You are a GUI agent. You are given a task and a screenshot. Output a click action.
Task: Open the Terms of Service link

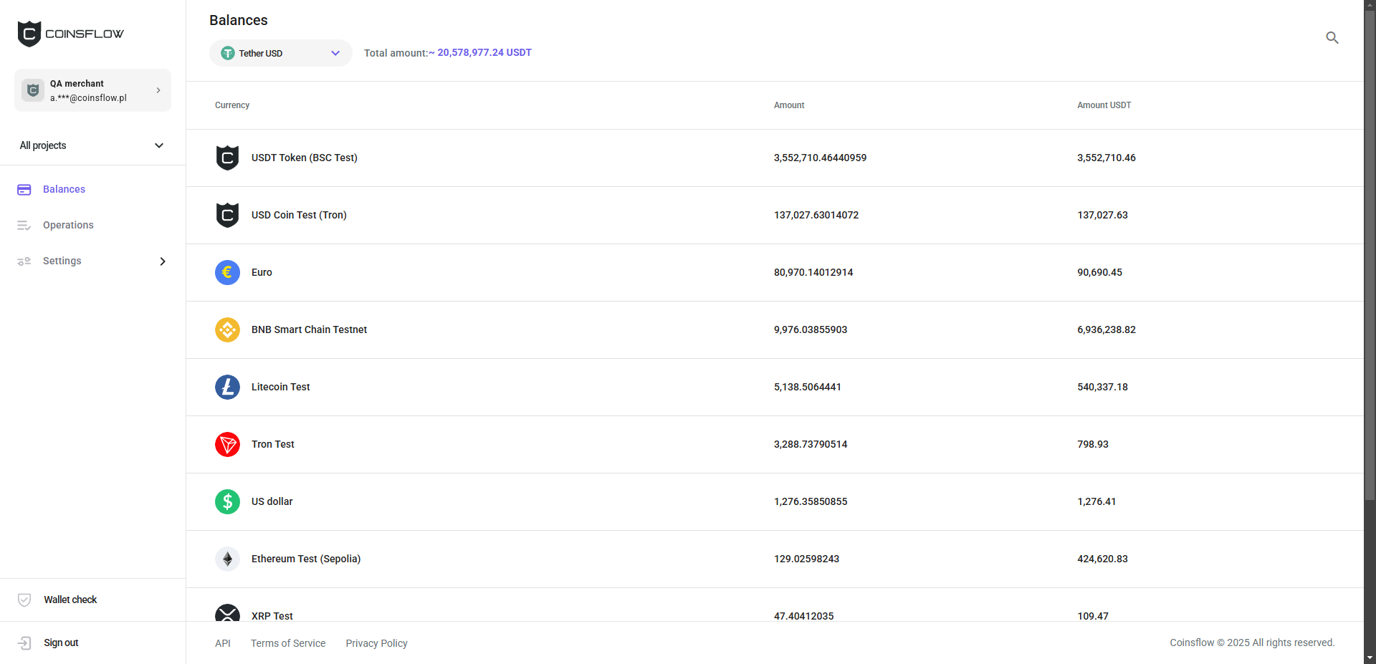tap(288, 643)
